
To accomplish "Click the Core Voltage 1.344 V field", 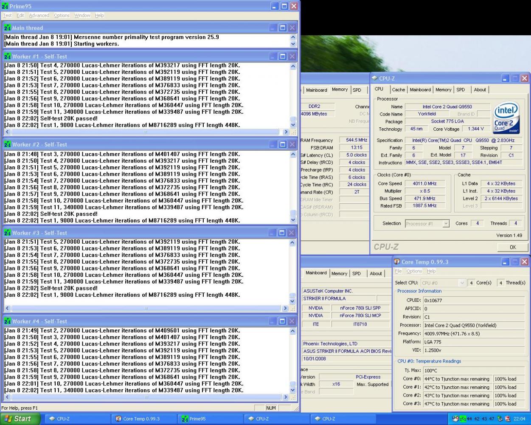I will click(x=476, y=129).
